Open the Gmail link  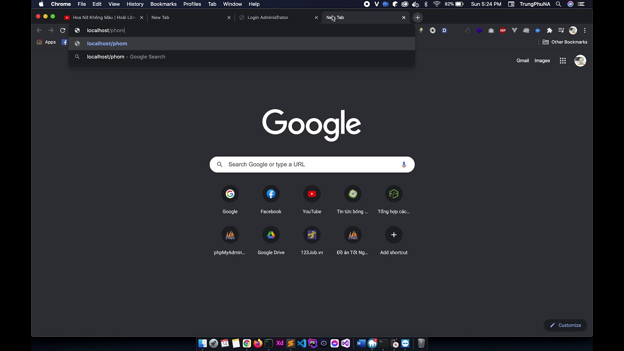tap(523, 60)
